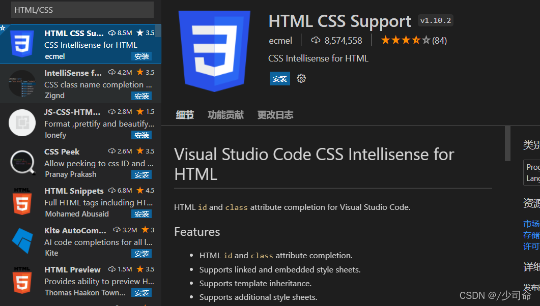Click the extensions search field with HTML/CSS
The width and height of the screenshot is (540, 306).
[x=82, y=10]
